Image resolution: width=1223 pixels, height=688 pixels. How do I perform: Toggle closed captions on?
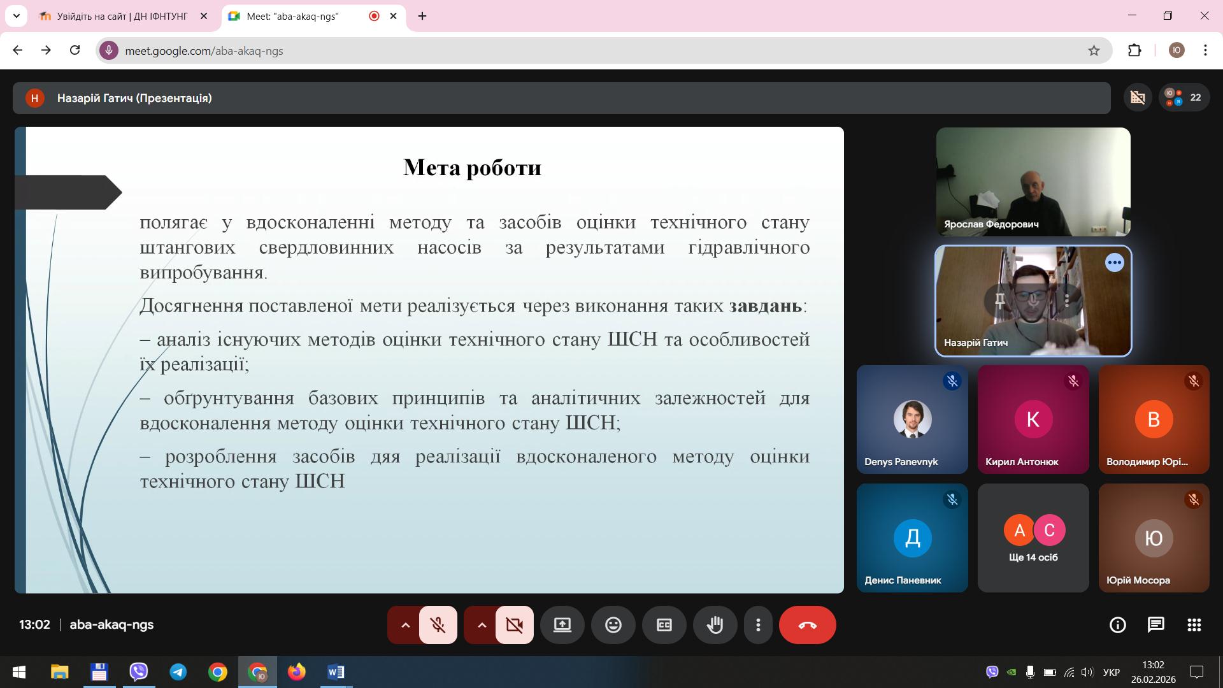pyautogui.click(x=664, y=625)
